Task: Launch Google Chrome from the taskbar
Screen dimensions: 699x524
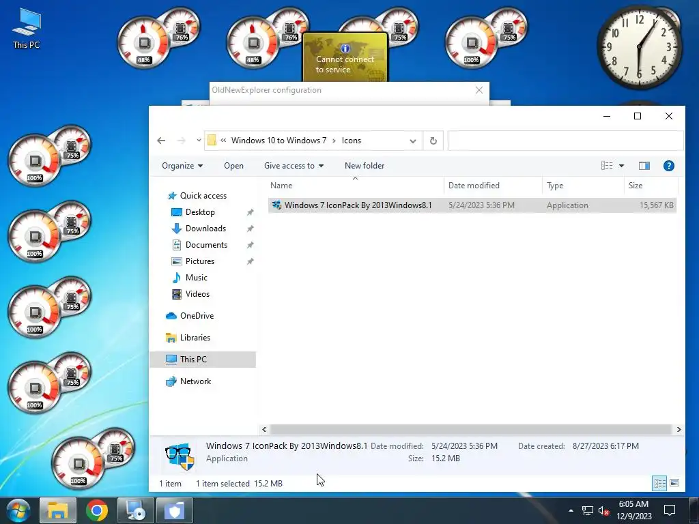Action: pyautogui.click(x=97, y=510)
